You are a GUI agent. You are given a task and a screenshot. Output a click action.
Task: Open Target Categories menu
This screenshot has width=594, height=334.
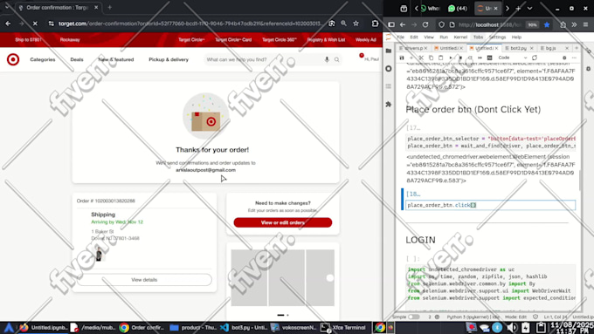point(43,59)
